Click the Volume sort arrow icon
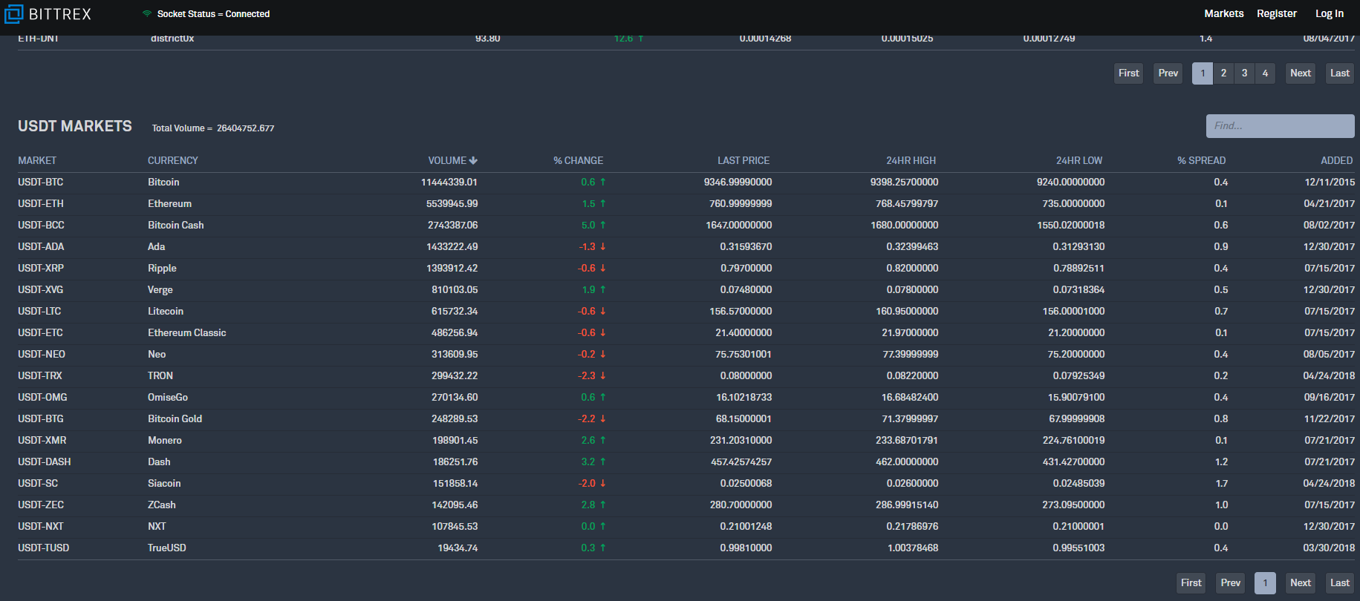The height and width of the screenshot is (601, 1360). [x=474, y=160]
